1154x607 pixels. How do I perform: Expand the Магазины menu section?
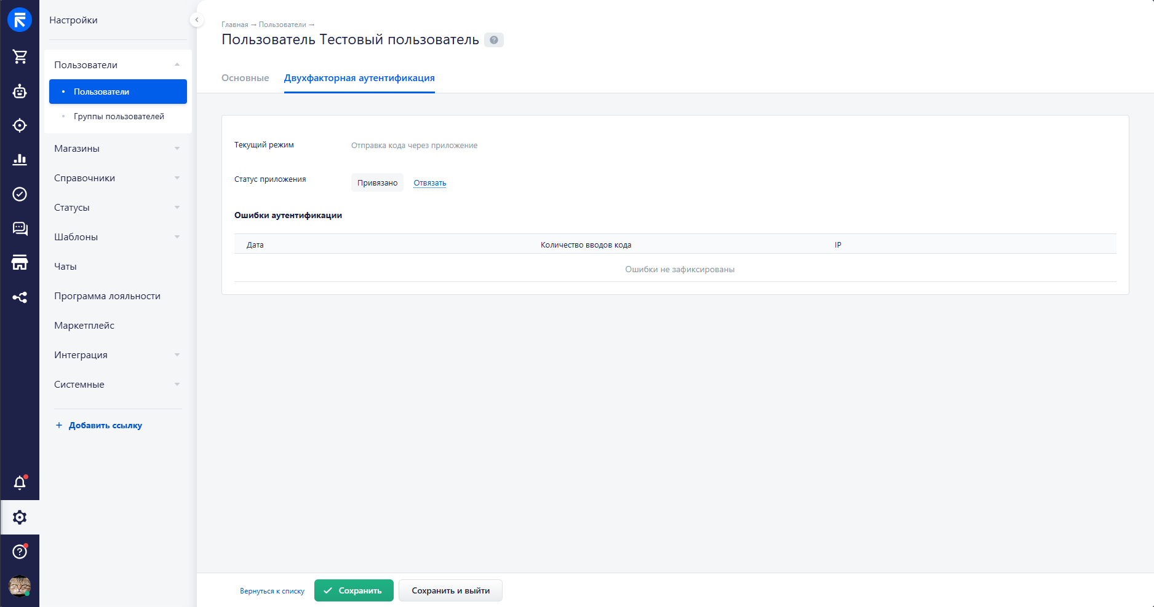(117, 149)
